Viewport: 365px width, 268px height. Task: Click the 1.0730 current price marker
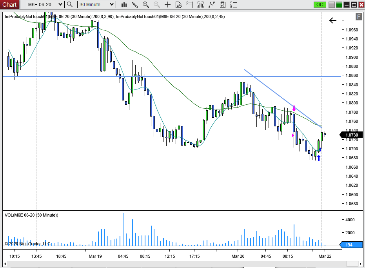(352, 135)
